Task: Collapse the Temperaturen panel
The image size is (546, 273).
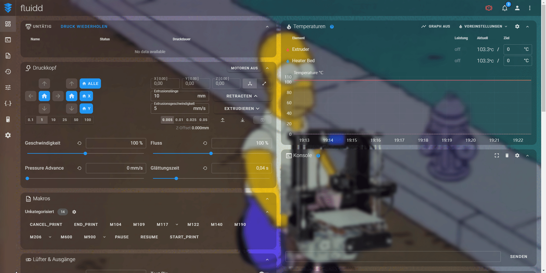Action: coord(528,26)
